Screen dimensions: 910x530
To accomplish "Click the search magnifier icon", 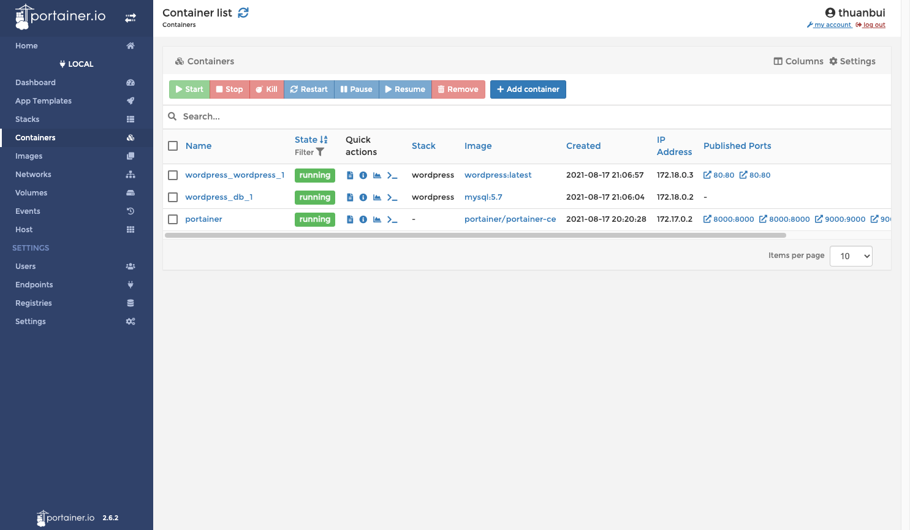I will (172, 116).
